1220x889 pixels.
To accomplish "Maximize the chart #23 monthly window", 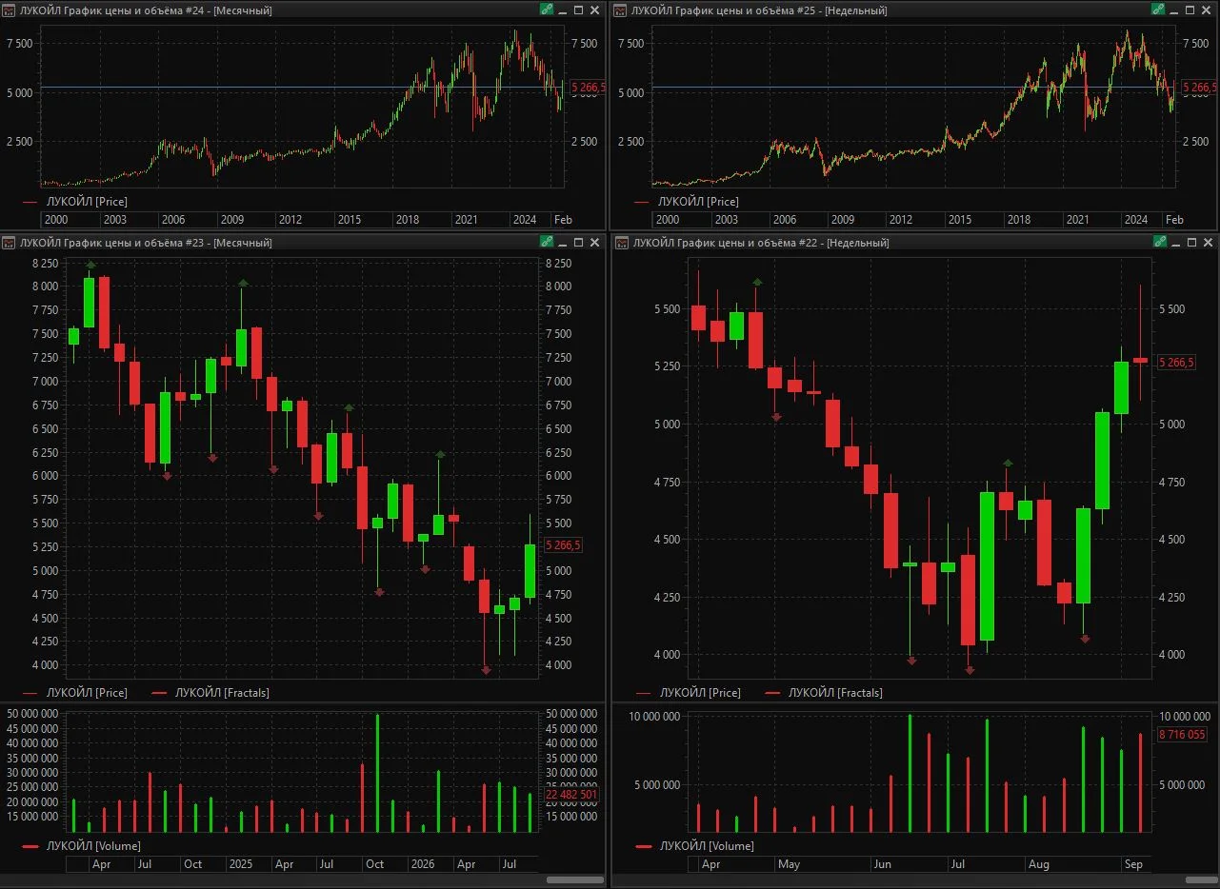I will [578, 242].
